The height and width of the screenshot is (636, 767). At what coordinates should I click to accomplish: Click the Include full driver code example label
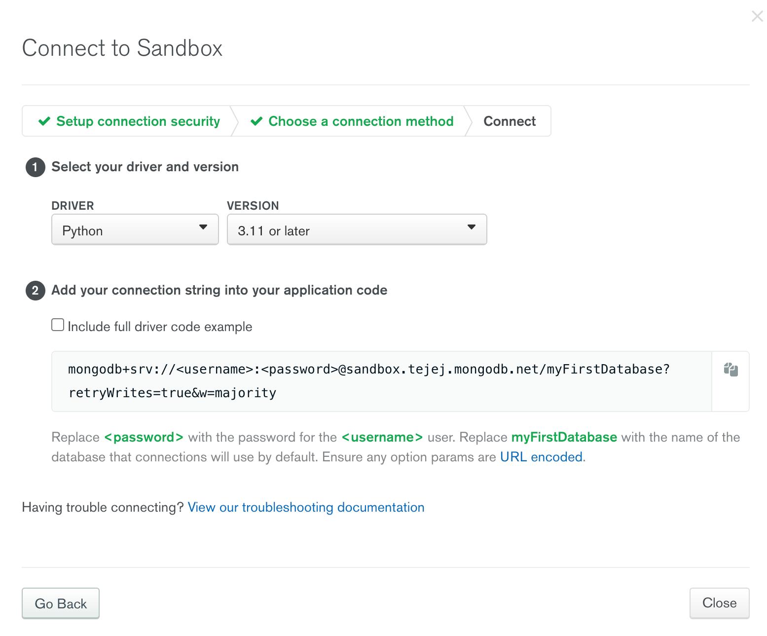tap(160, 327)
